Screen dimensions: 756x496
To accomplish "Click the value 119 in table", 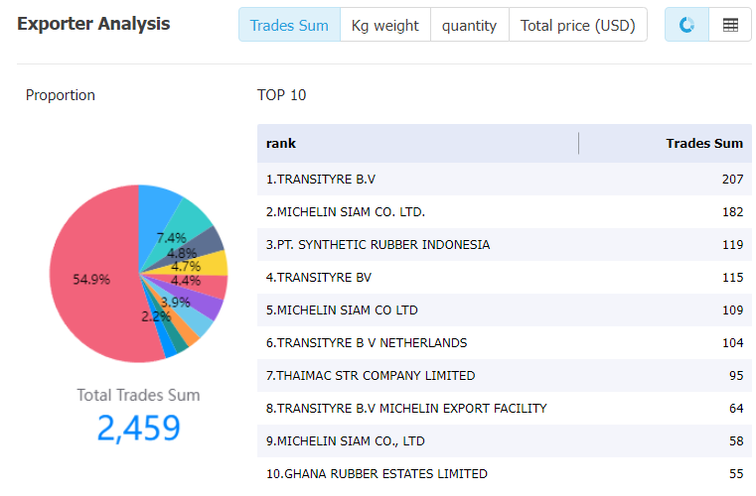I will (x=732, y=245).
